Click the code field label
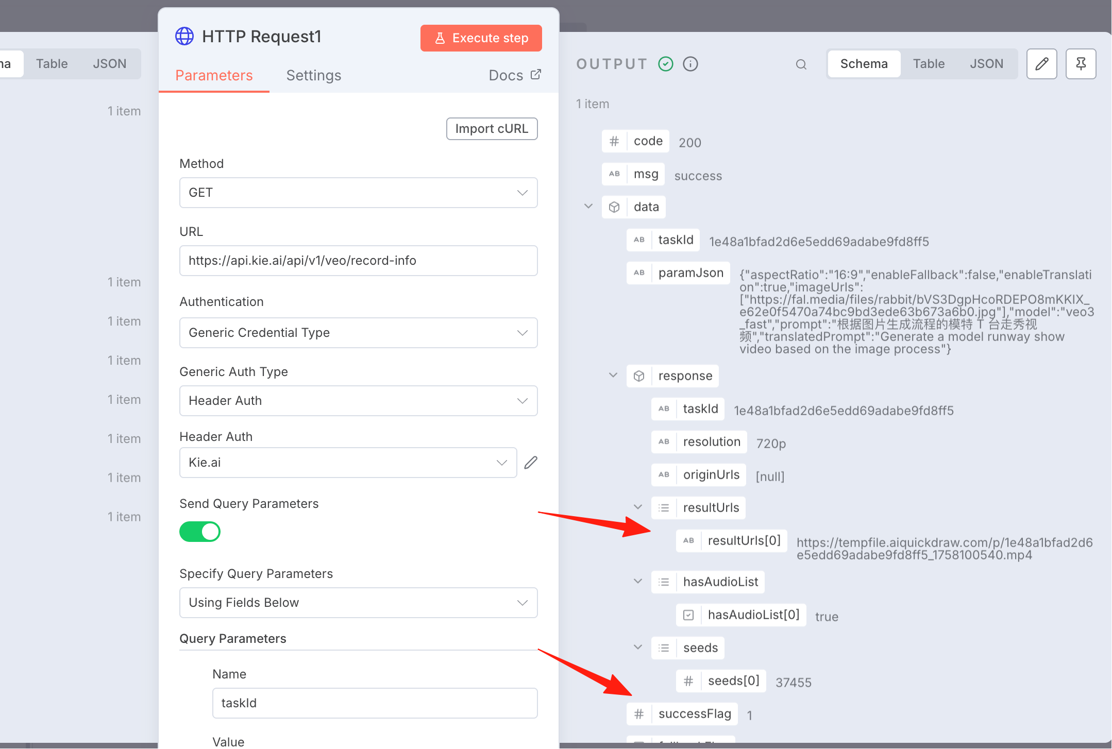 point(648,141)
